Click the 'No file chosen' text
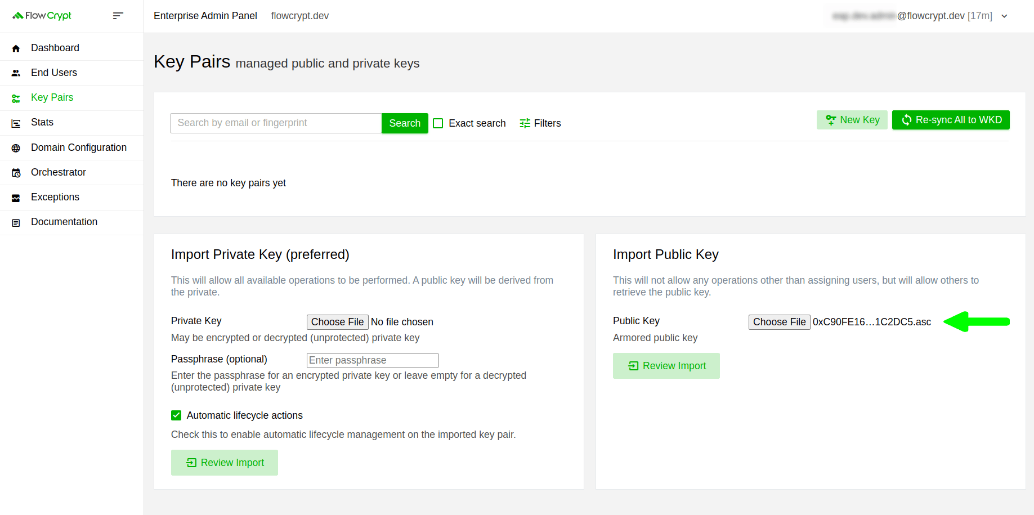1034x515 pixels. tap(402, 322)
